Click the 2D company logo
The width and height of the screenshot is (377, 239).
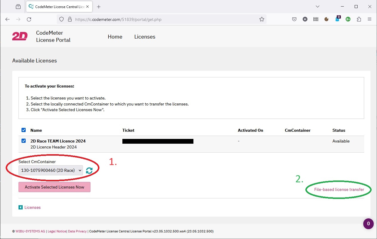coord(20,36)
